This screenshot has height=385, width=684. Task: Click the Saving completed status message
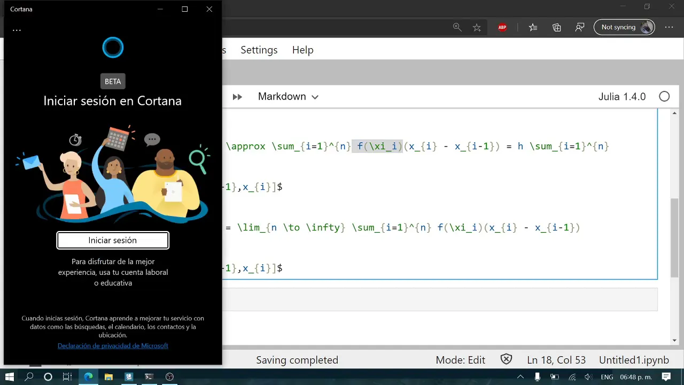[297, 360]
